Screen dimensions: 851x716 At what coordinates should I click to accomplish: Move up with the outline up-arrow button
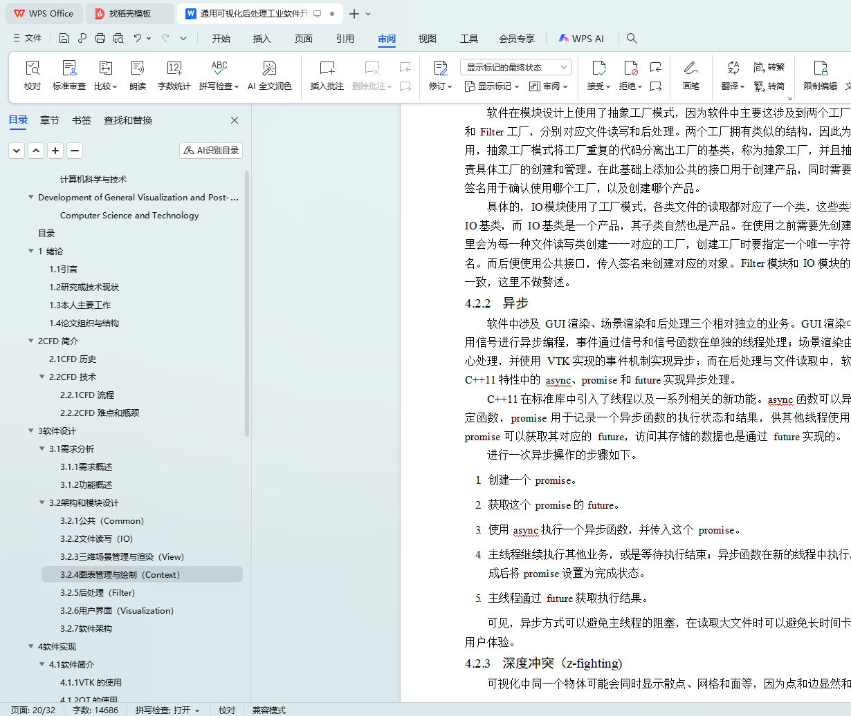(36, 150)
